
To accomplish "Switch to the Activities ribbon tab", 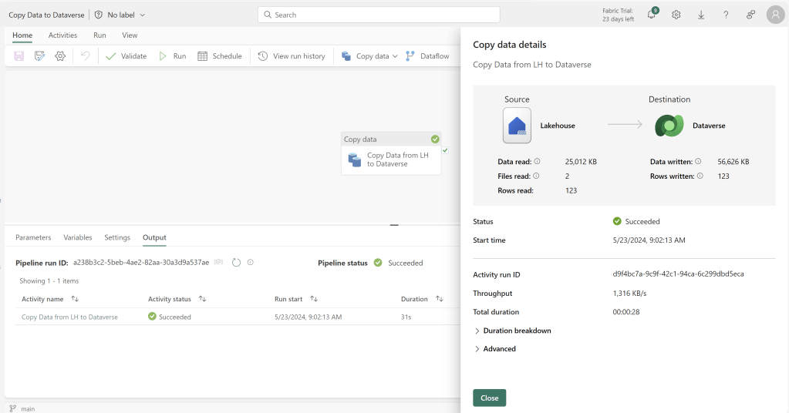I will [x=62, y=35].
